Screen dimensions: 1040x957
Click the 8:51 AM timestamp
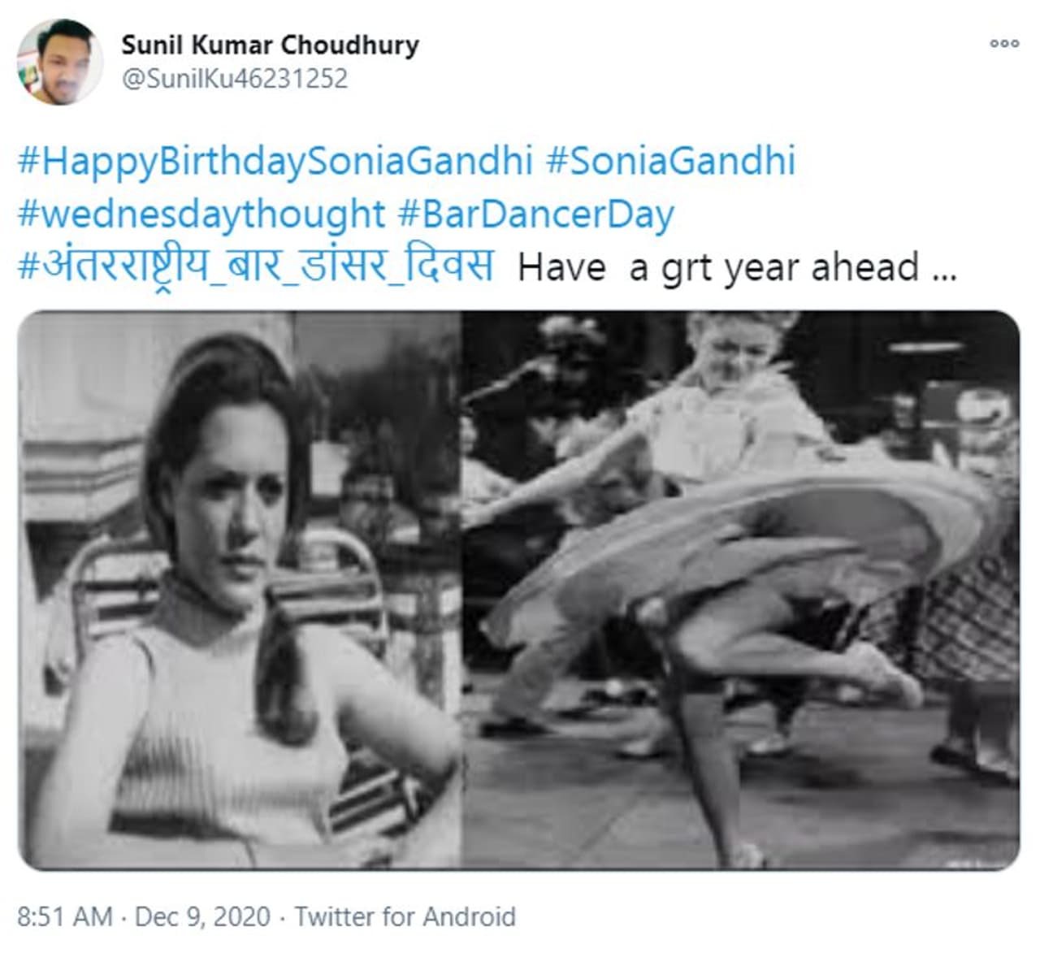coord(64,916)
